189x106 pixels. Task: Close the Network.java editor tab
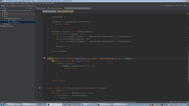pos(45,8)
